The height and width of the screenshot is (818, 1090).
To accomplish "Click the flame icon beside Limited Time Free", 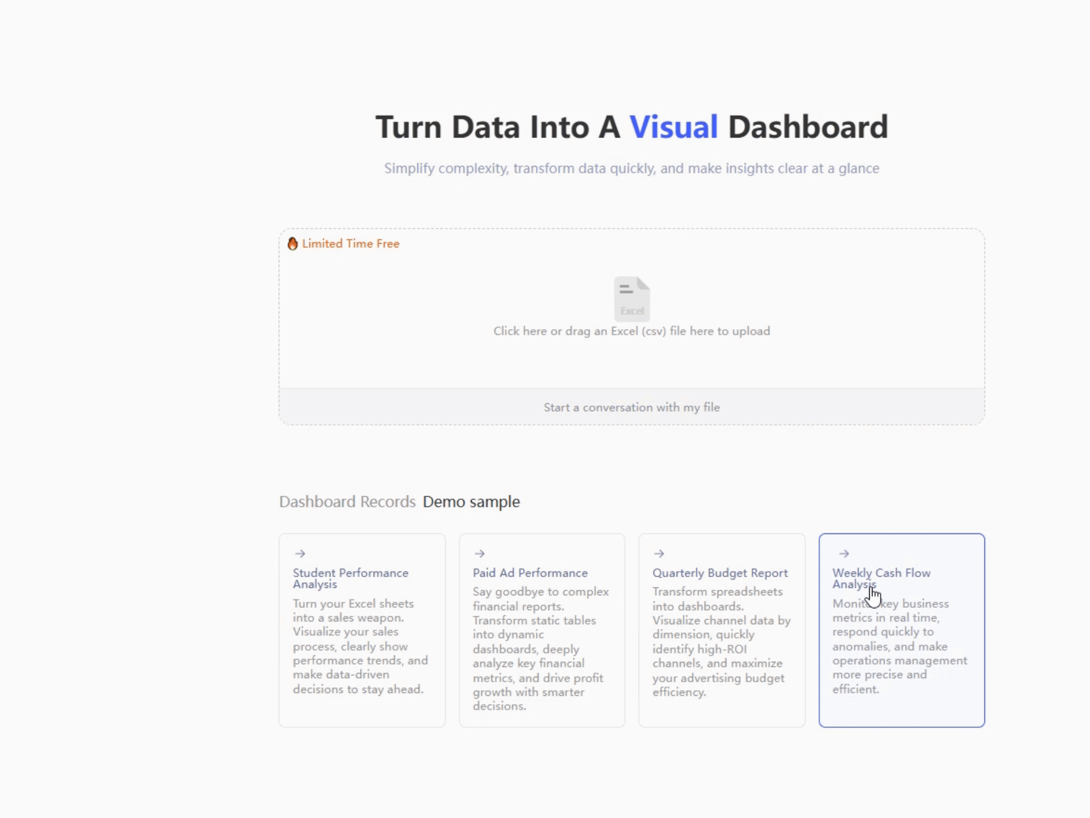I will [x=292, y=244].
